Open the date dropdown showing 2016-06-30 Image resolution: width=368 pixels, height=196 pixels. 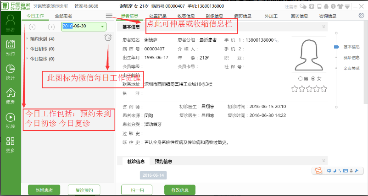tap(102, 27)
